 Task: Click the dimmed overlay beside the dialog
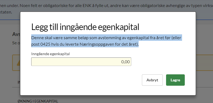[204, 54]
